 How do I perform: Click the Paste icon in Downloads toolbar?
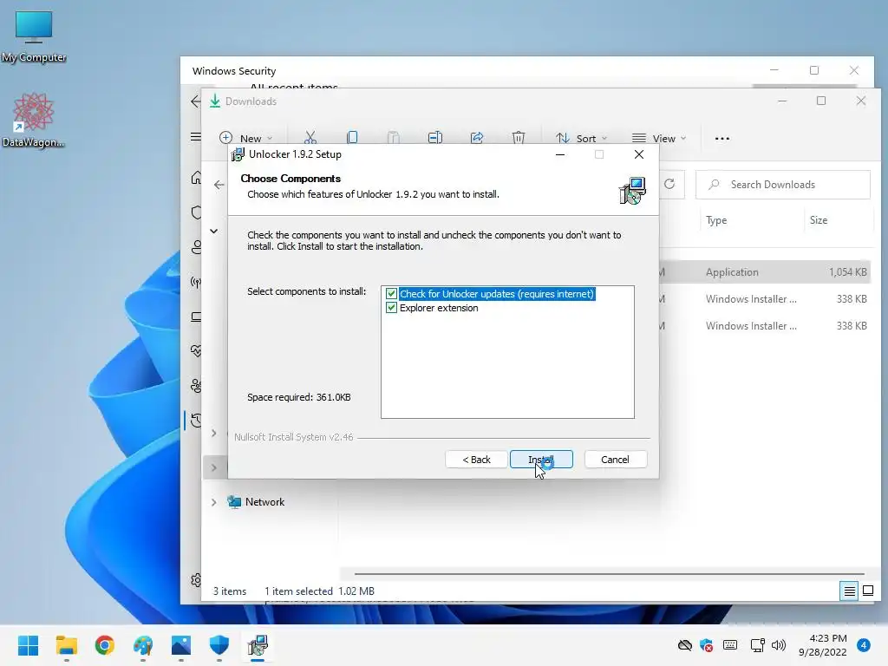[x=394, y=138]
